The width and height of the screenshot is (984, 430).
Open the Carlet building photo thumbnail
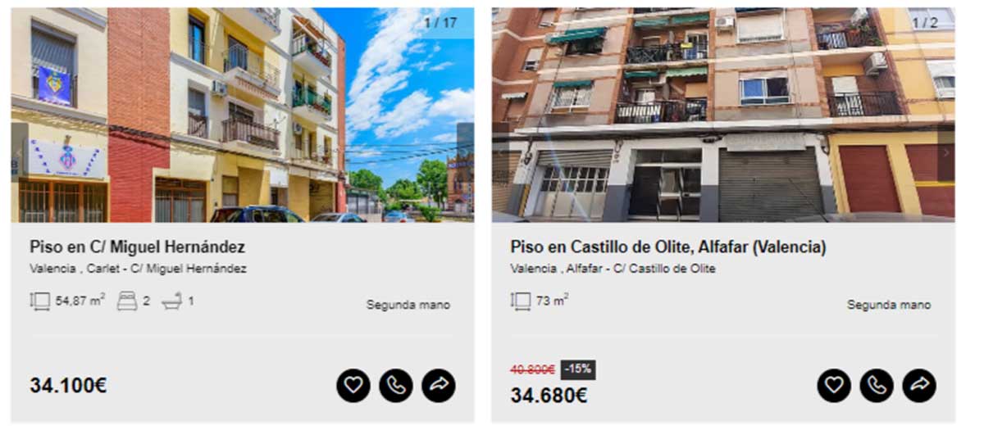pyautogui.click(x=243, y=115)
